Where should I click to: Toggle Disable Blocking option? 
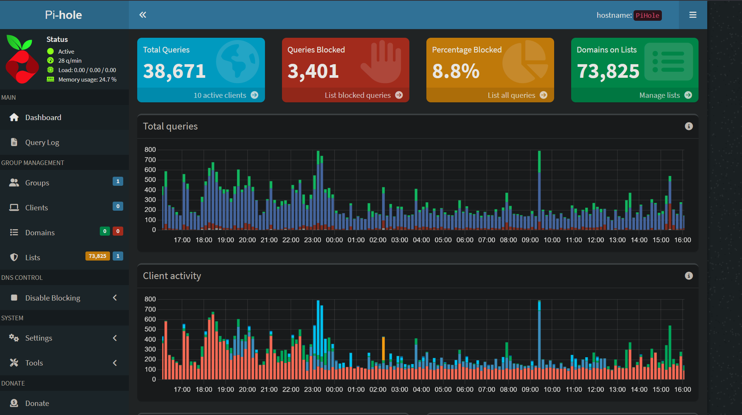point(53,298)
